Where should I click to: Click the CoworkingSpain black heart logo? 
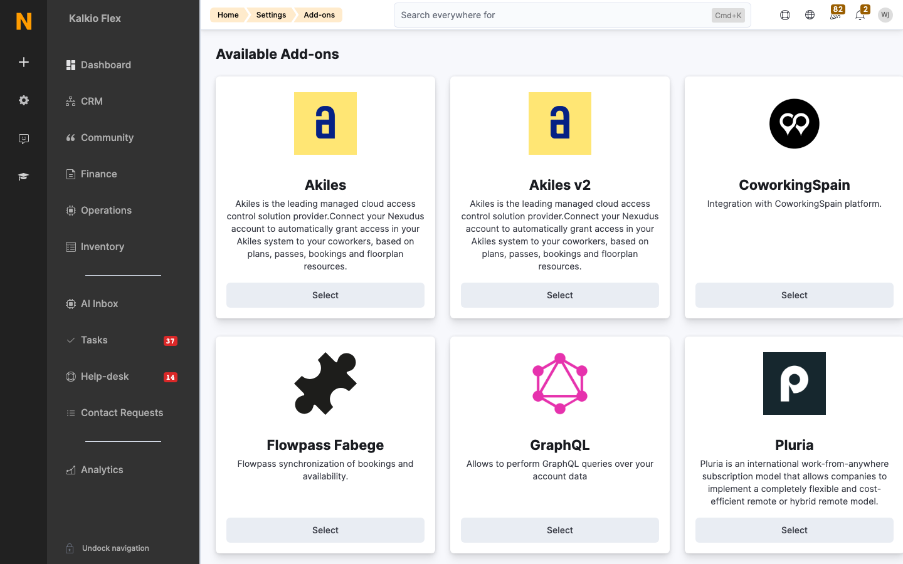click(795, 123)
